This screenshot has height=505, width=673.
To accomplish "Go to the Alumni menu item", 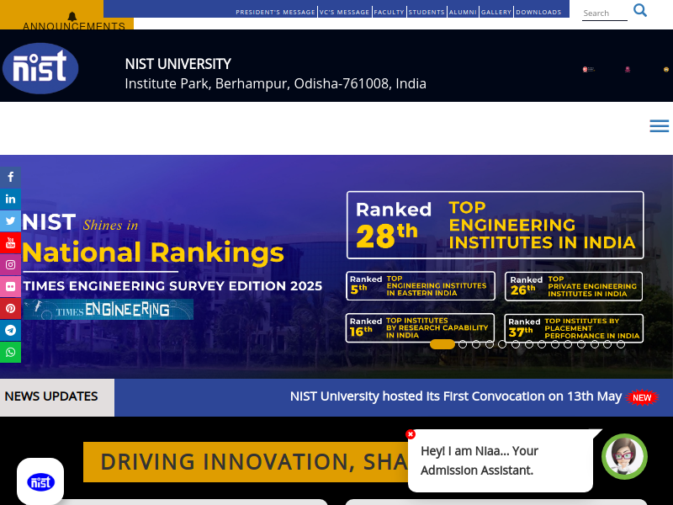I will (463, 12).
